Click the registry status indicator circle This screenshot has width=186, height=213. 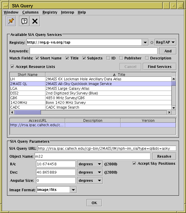[x=152, y=42]
